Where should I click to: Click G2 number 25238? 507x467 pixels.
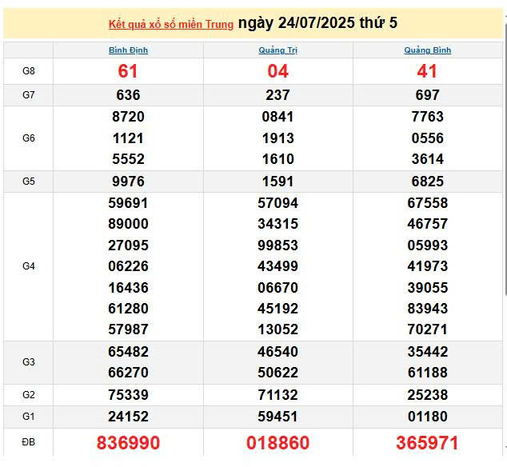tap(428, 395)
